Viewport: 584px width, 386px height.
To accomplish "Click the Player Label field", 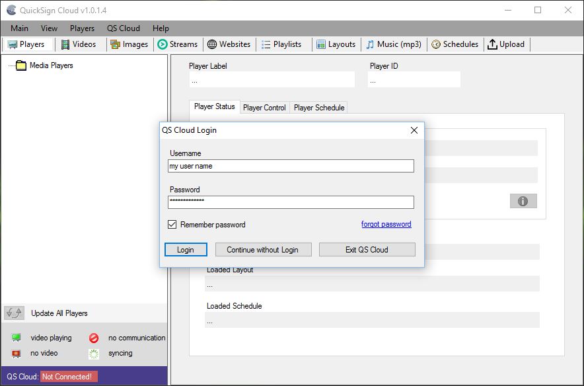I will coord(272,79).
